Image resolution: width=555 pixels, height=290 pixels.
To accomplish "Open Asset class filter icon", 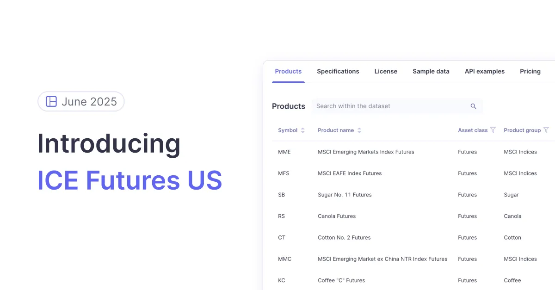I will [x=493, y=130].
